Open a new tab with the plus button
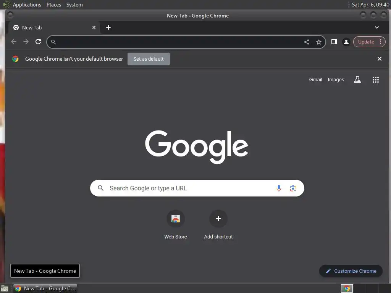Image resolution: width=391 pixels, height=293 pixels. (108, 27)
